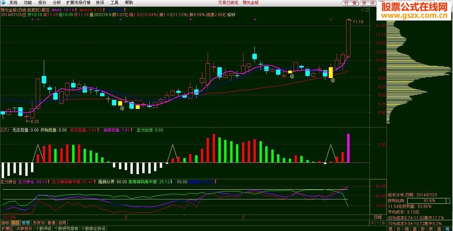This screenshot has height=231, width=453.
Task: Click the 主力出货: 0.00 label
Action: click(x=150, y=130)
